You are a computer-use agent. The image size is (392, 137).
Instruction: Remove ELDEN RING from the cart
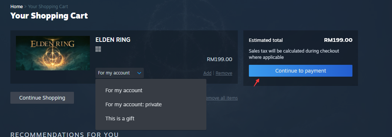(224, 73)
